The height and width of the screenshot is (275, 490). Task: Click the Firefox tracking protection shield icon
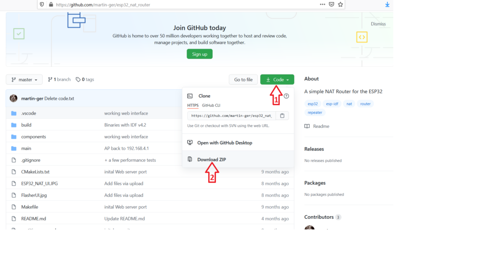[42, 4]
